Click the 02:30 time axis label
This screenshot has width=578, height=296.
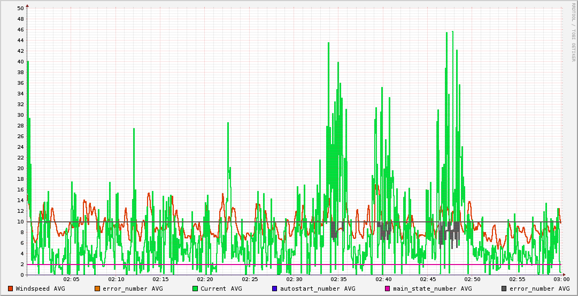pos(294,280)
